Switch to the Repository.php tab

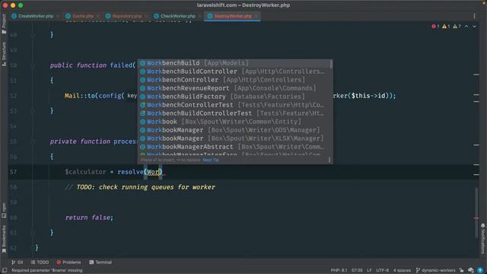point(124,16)
